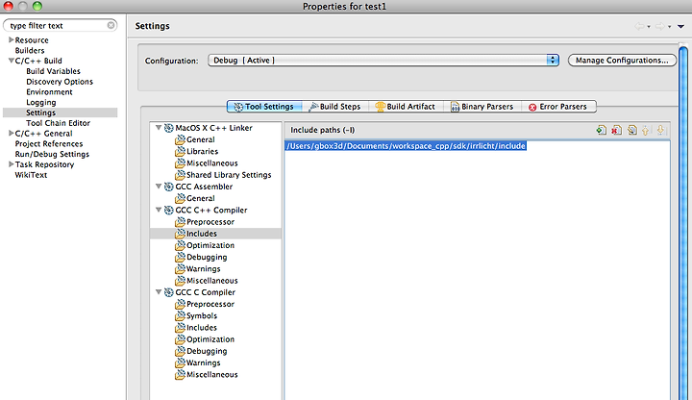Screen dimensions: 692x400
Task: Expand the Task Repository tree node
Action: click(11, 164)
